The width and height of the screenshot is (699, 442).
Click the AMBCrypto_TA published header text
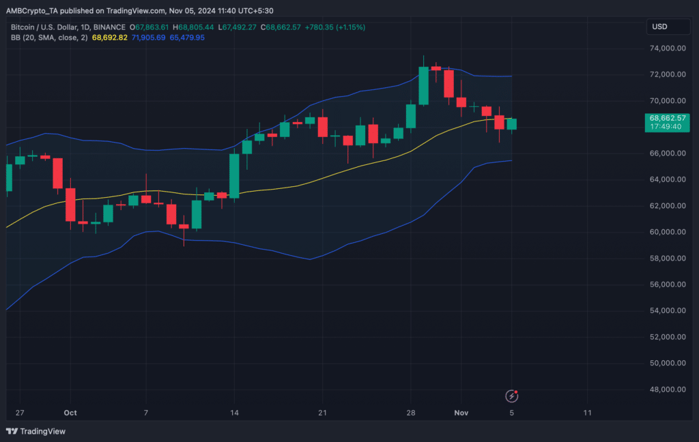[x=139, y=11]
